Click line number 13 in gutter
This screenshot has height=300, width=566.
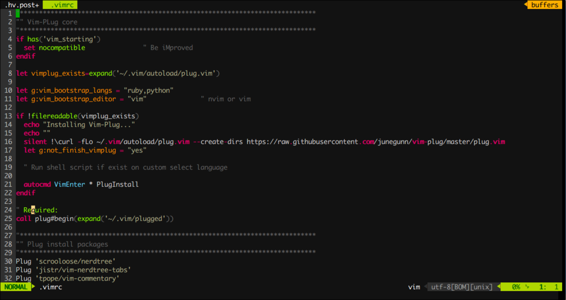tap(8, 116)
